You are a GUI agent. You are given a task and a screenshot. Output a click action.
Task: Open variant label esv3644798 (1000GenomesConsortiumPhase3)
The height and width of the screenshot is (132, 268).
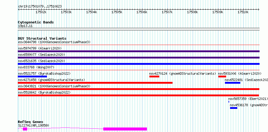click(54, 42)
